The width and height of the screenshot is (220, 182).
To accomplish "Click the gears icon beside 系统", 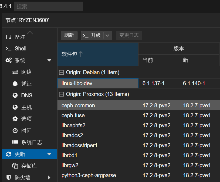I will (x=9, y=60).
